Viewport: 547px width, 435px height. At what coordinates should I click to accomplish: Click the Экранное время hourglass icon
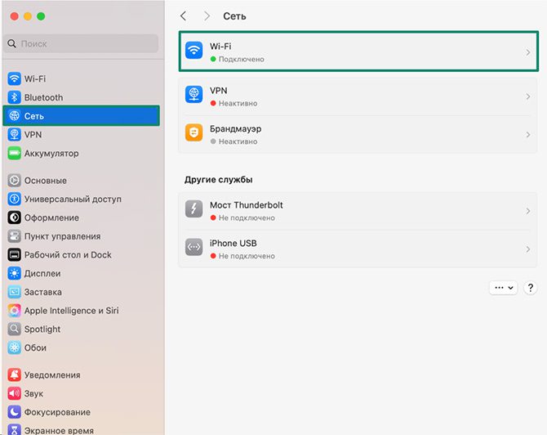coord(15,430)
